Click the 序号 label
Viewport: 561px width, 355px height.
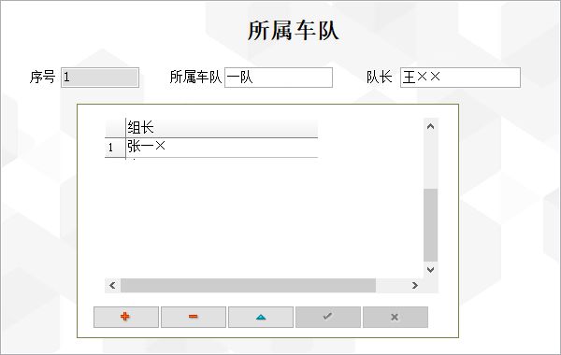42,77
